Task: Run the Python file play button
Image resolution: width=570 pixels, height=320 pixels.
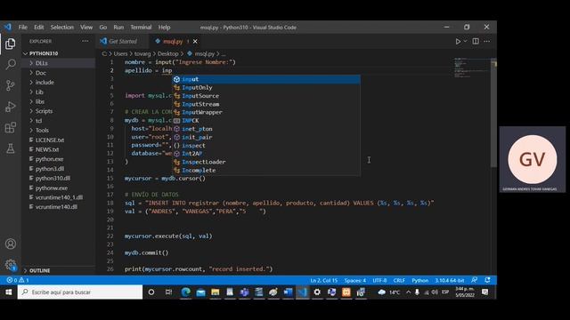Action: tap(458, 42)
